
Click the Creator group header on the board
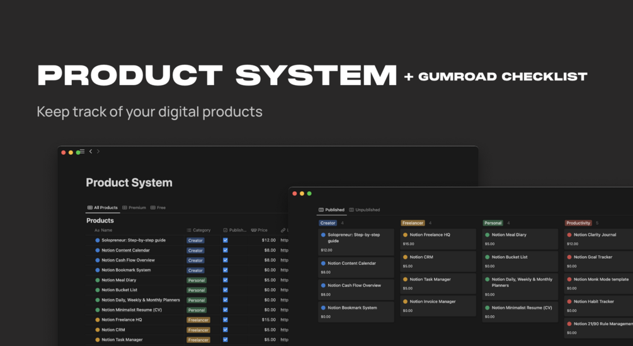click(328, 223)
